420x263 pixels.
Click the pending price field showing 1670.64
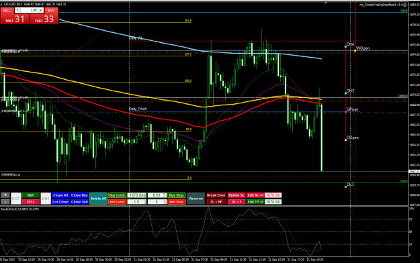(137, 195)
